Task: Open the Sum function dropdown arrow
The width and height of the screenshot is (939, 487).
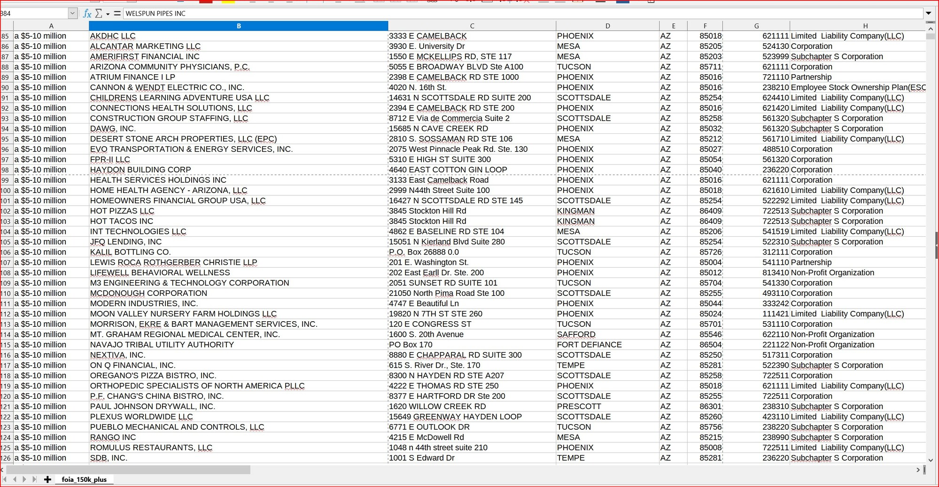Action: [x=108, y=14]
